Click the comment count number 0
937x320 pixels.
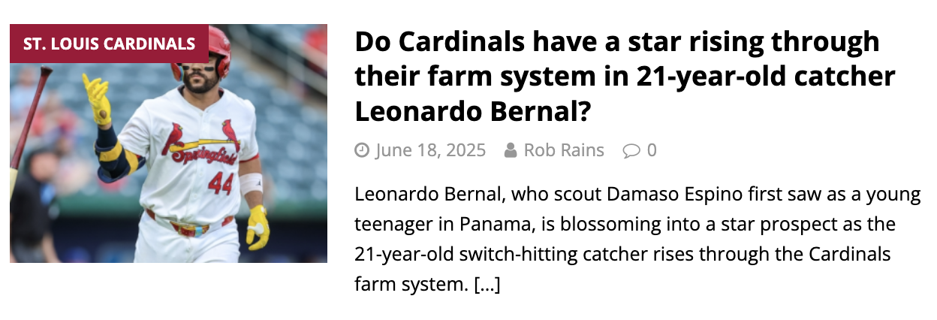pos(652,150)
